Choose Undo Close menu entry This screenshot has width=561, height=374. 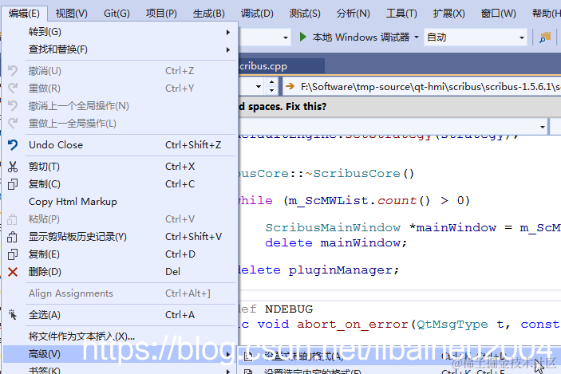coord(120,145)
